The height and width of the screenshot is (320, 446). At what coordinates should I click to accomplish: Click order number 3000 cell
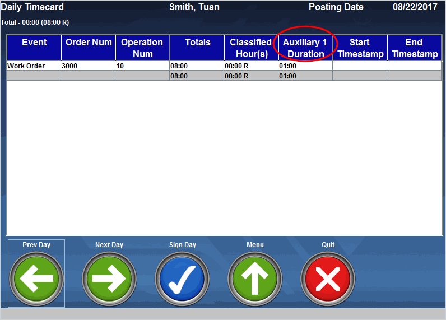click(x=88, y=66)
